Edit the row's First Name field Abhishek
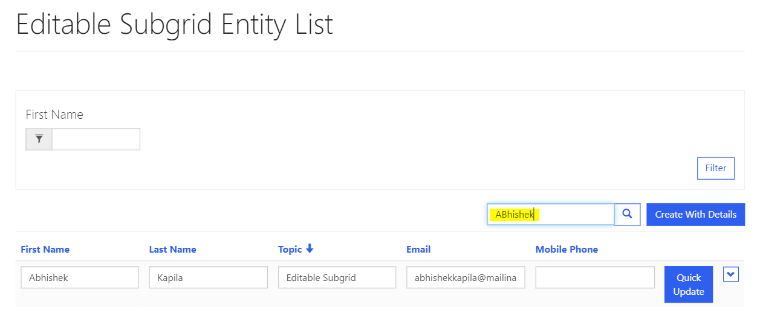The image size is (760, 328). coord(80,277)
